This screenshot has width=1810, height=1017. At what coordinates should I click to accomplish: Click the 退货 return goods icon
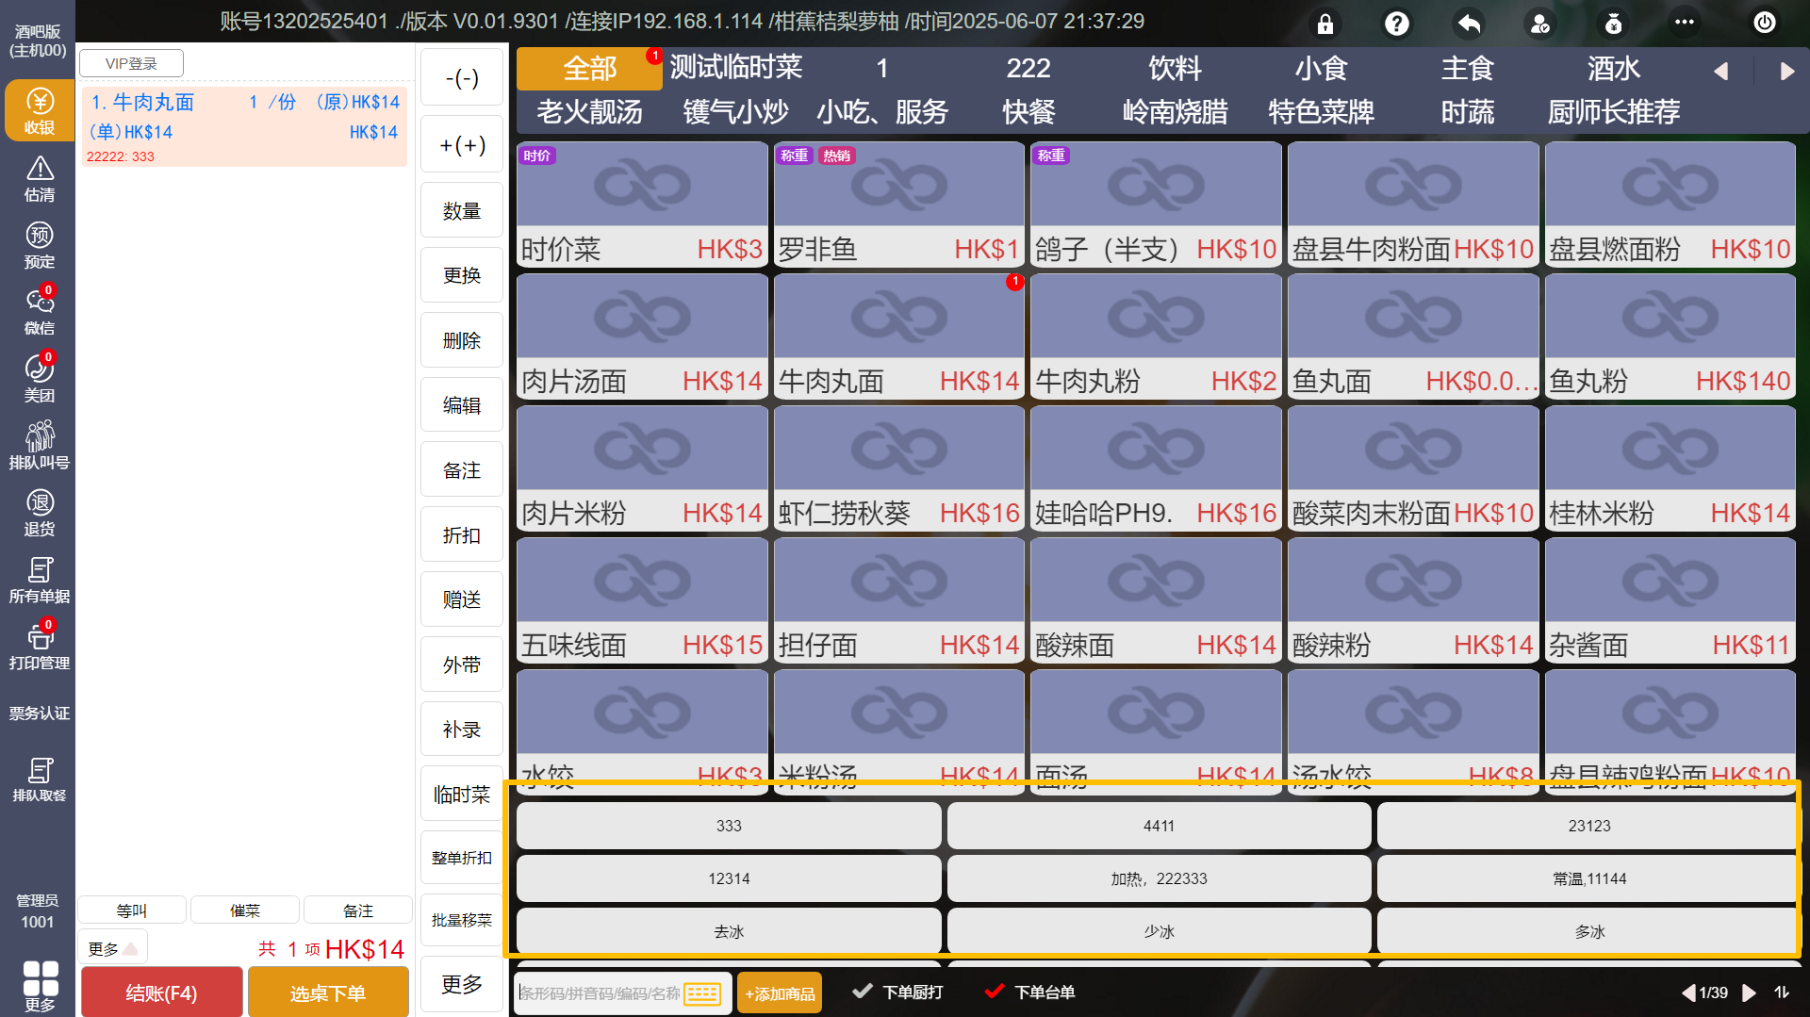pyautogui.click(x=39, y=513)
